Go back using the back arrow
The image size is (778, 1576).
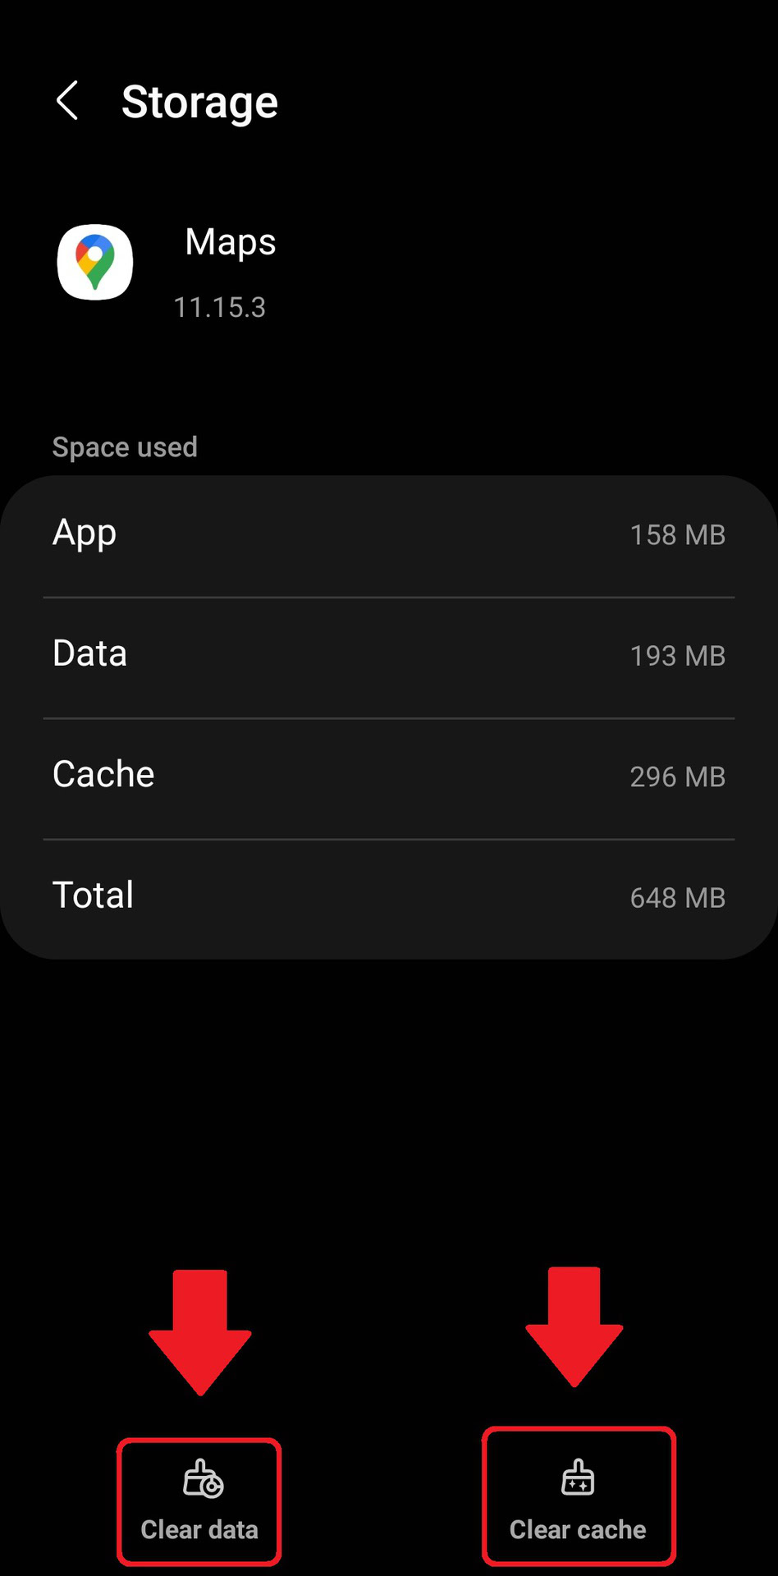coord(67,101)
